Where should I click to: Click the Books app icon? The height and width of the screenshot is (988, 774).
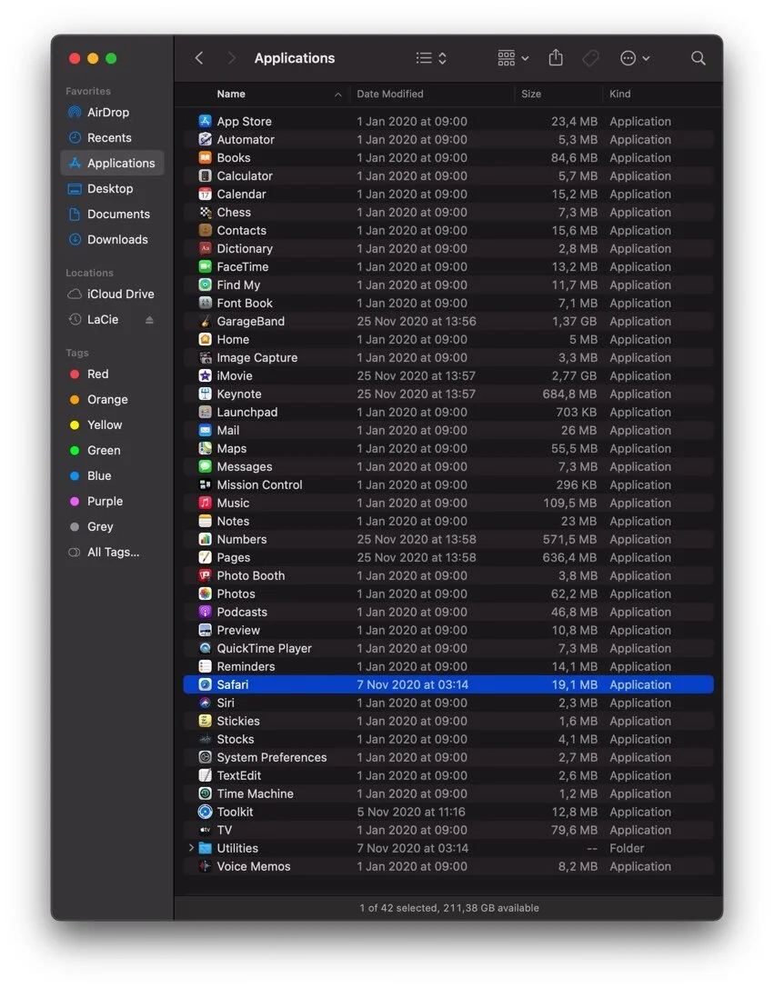[x=205, y=157]
